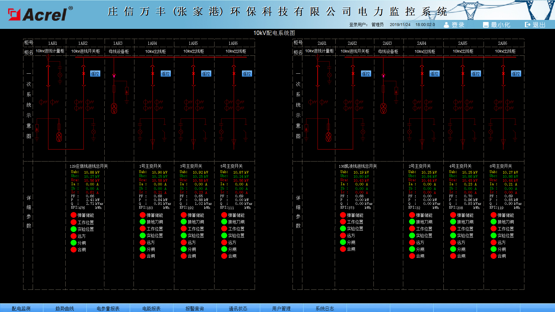Click the circuit breaker symbol in 2AH2
The width and height of the screenshot is (555, 312).
click(x=353, y=76)
